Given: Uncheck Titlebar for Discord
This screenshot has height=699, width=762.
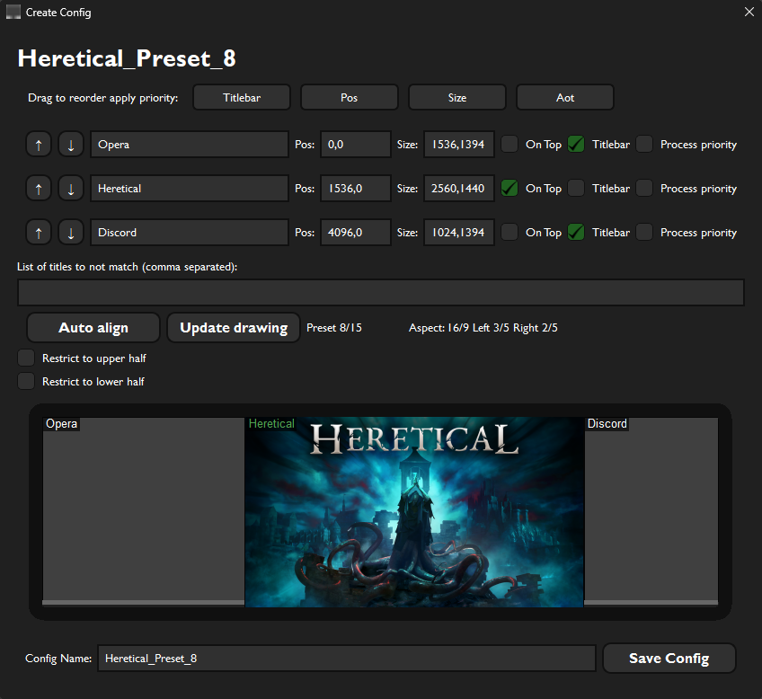Looking at the screenshot, I should coord(576,232).
